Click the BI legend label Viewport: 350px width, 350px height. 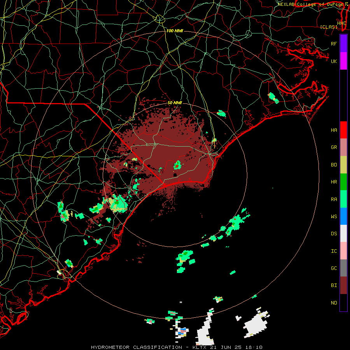(334, 285)
